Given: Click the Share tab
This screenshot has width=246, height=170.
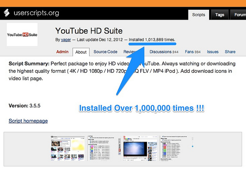Looking at the screenshot, I should pyautogui.click(x=230, y=52).
